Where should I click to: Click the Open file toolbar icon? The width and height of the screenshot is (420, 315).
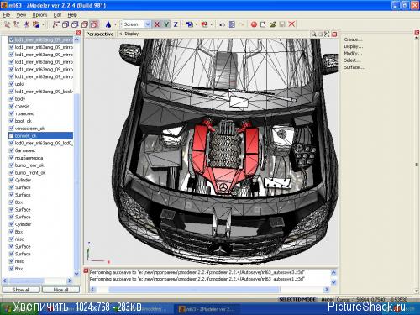tap(272, 24)
